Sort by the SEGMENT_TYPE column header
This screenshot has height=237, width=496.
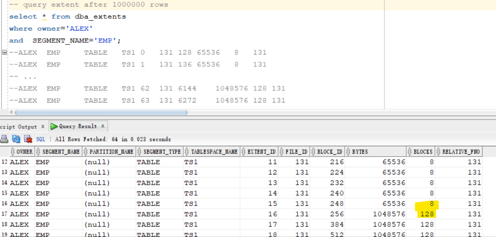tap(159, 152)
